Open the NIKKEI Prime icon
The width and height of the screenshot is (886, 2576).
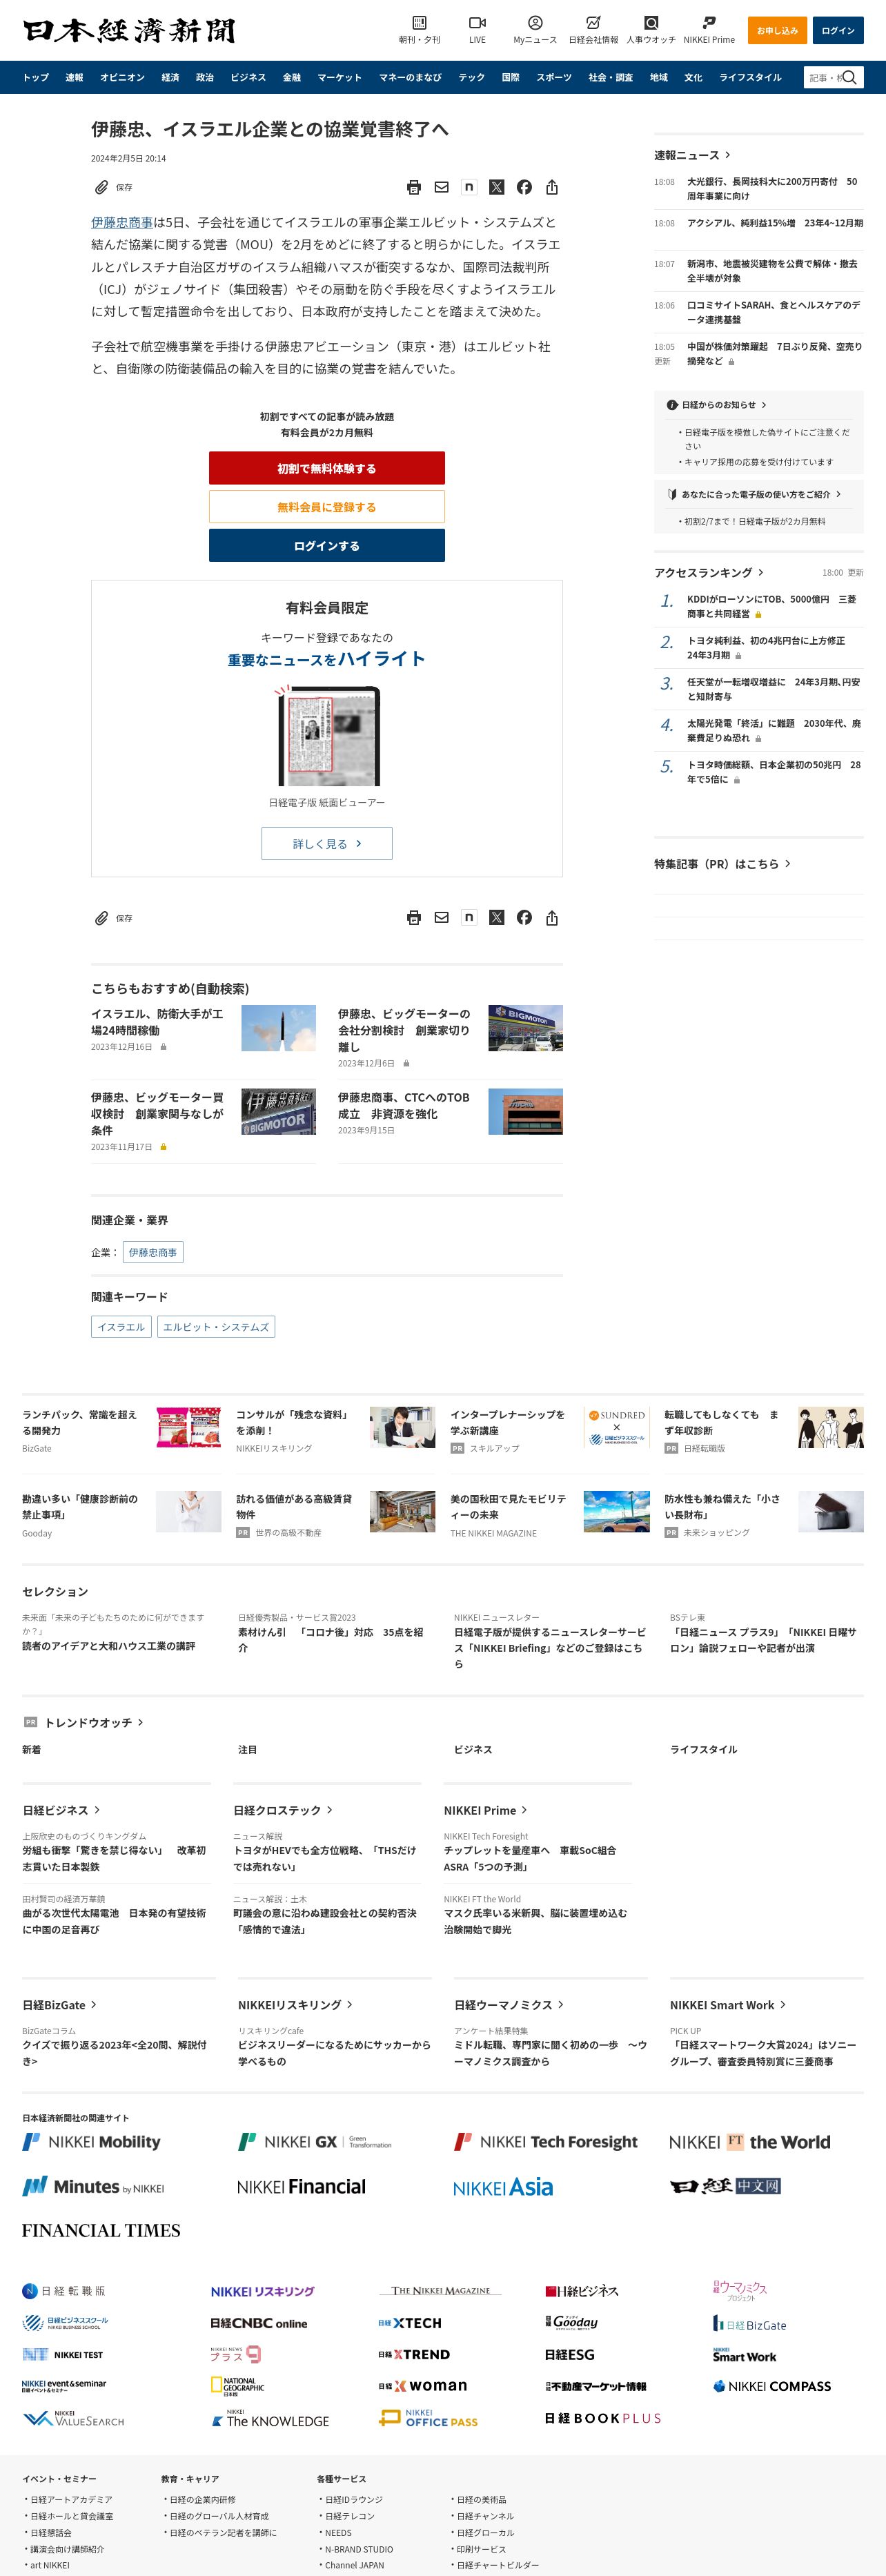click(x=709, y=23)
